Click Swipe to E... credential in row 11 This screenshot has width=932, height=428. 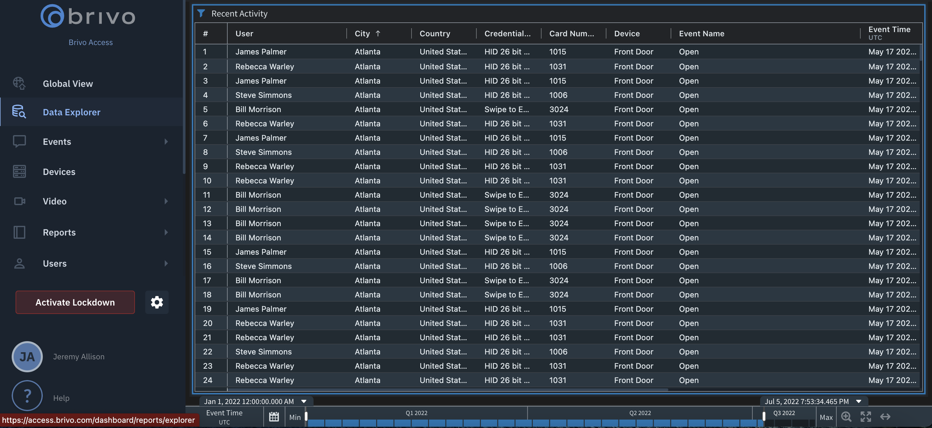click(507, 195)
